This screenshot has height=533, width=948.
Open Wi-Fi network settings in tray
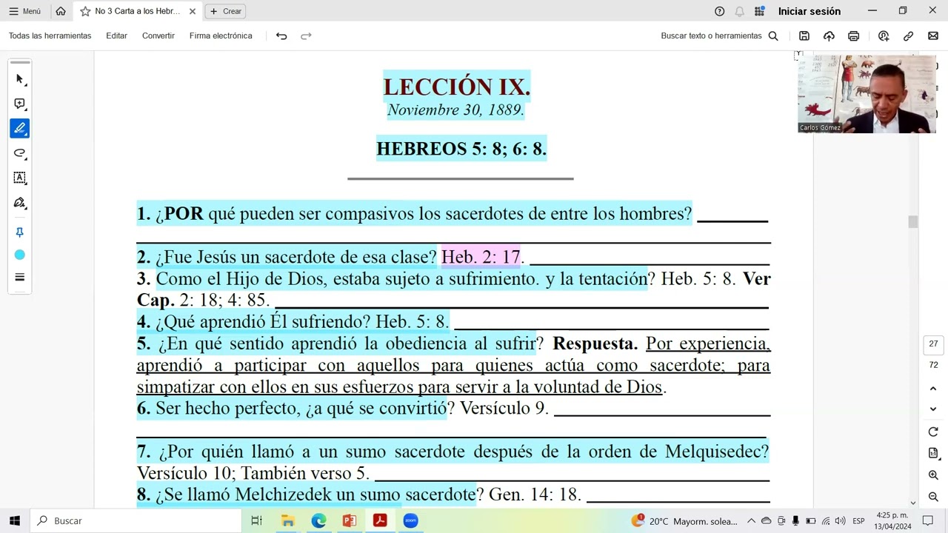click(826, 521)
